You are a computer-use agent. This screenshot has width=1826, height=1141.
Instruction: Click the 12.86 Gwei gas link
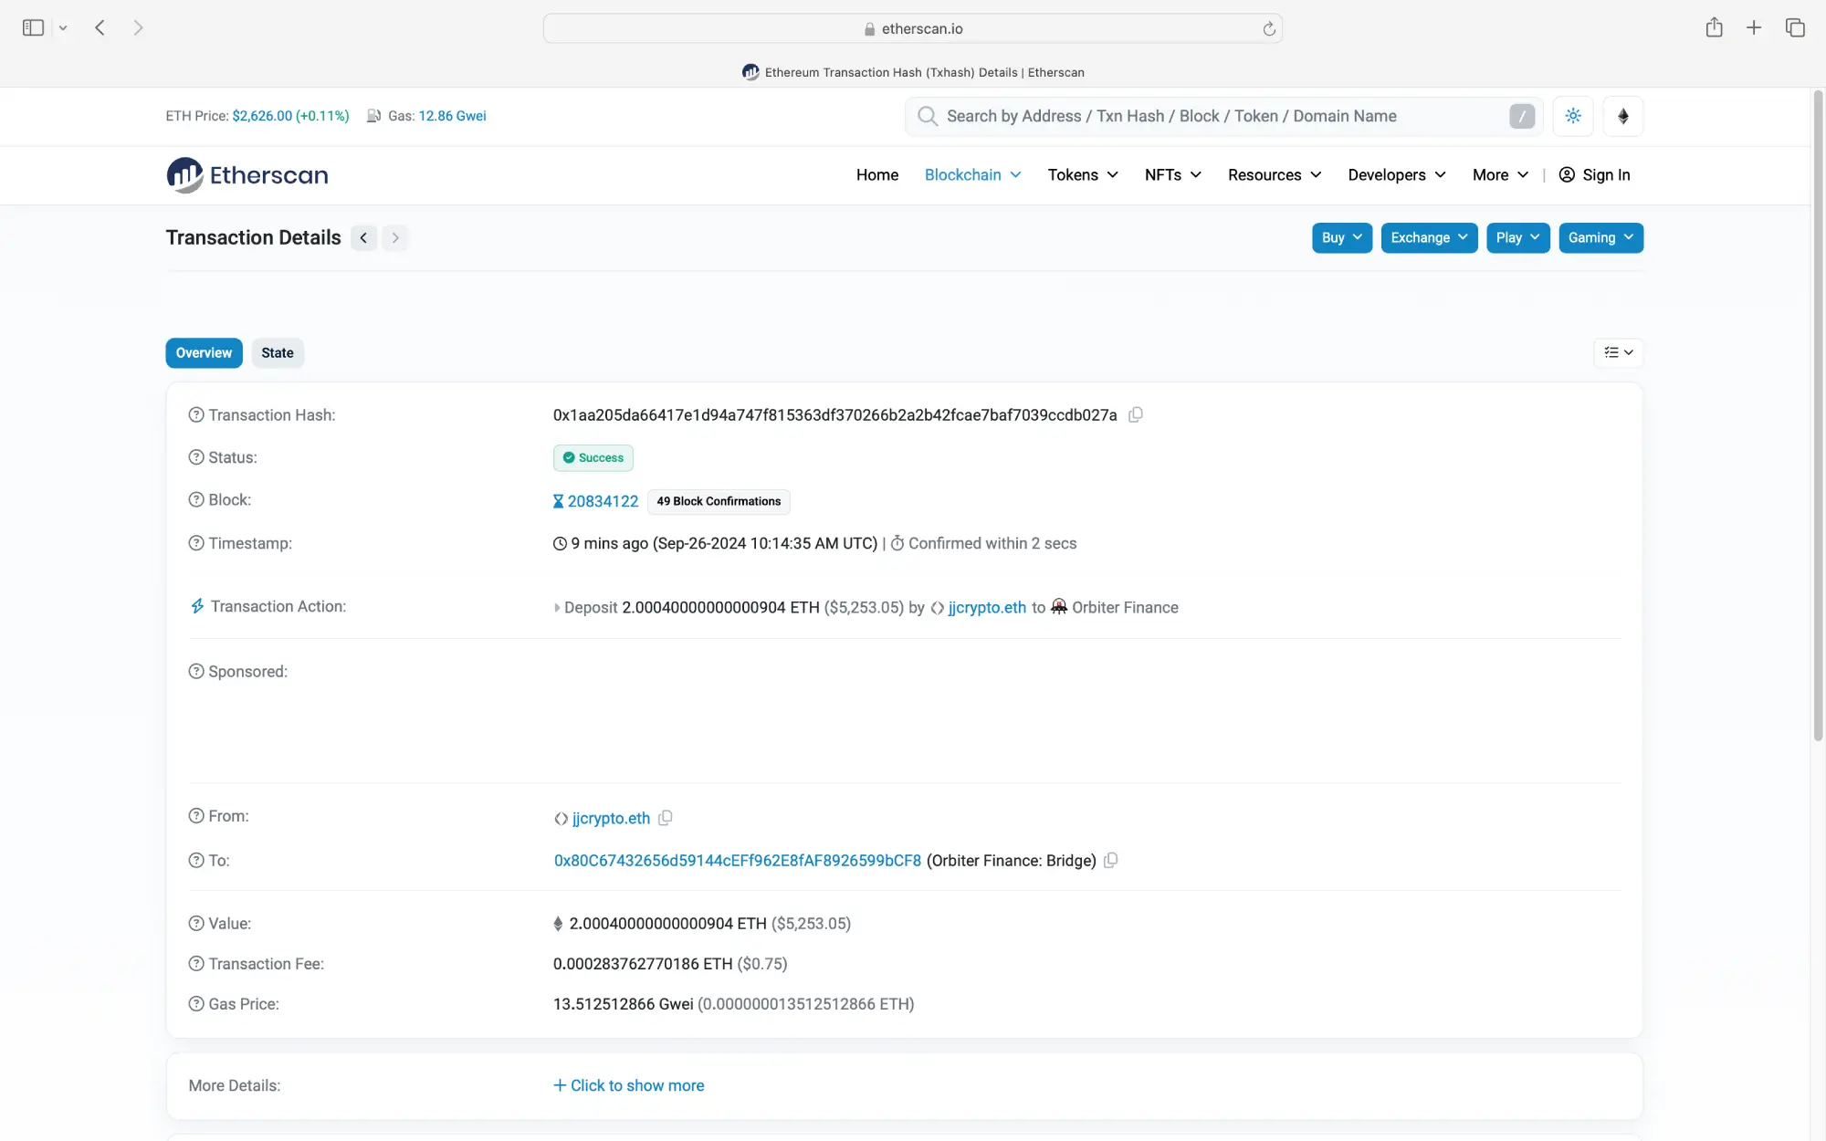tap(452, 116)
